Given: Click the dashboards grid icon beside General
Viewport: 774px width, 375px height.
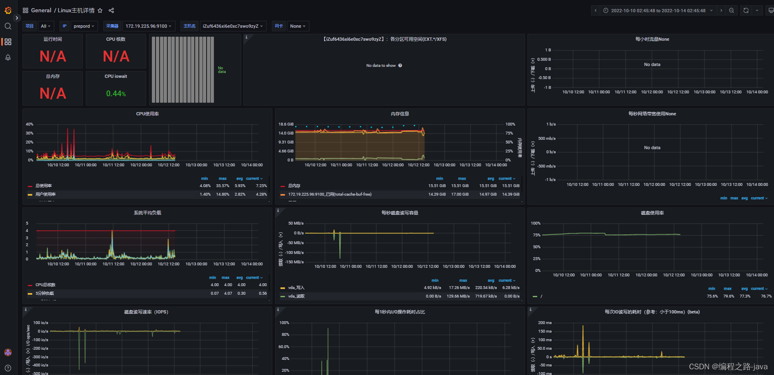Looking at the screenshot, I should [x=25, y=10].
